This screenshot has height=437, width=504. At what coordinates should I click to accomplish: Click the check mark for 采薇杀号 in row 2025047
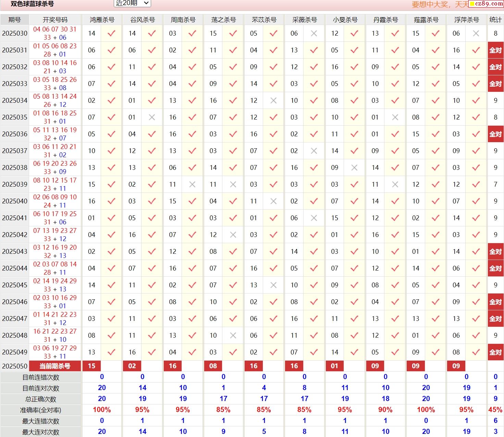314,319
